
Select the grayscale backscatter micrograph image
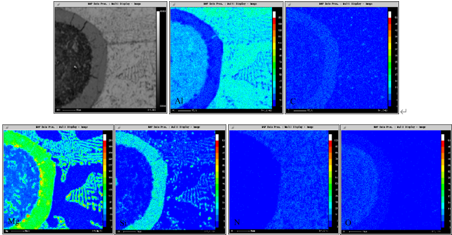pos(105,58)
